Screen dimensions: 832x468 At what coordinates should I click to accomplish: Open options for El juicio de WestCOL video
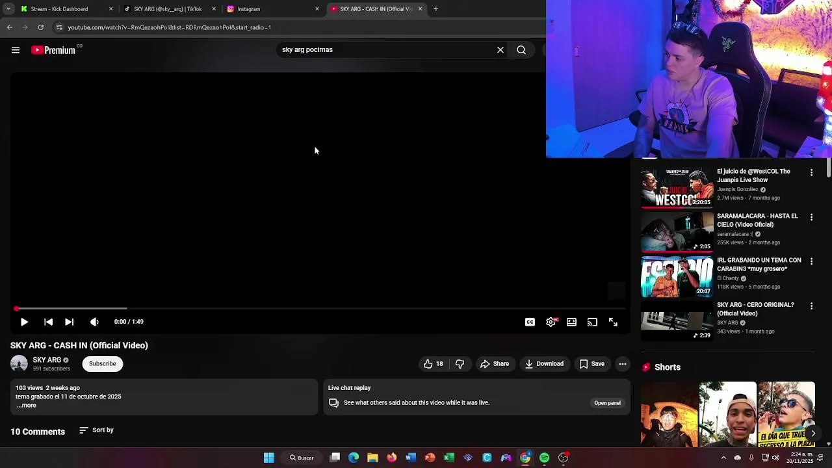pyautogui.click(x=811, y=173)
